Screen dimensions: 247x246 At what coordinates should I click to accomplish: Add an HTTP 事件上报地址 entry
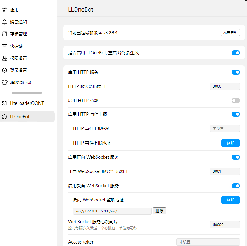[x=231, y=143]
